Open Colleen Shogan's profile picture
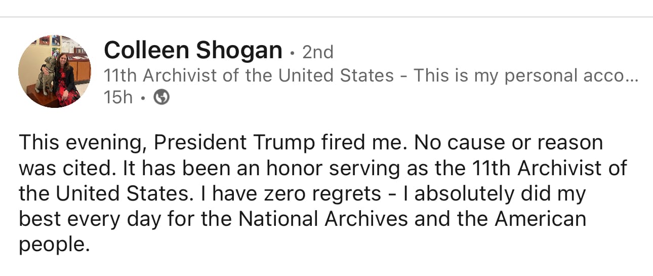 coord(55,71)
